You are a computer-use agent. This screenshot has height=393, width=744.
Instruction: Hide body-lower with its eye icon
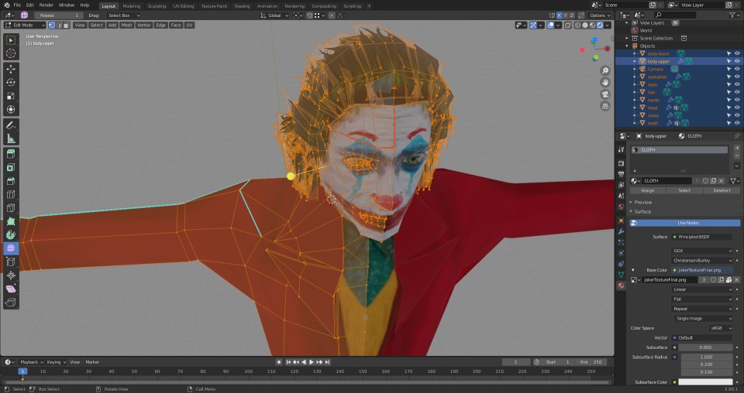pyautogui.click(x=737, y=53)
